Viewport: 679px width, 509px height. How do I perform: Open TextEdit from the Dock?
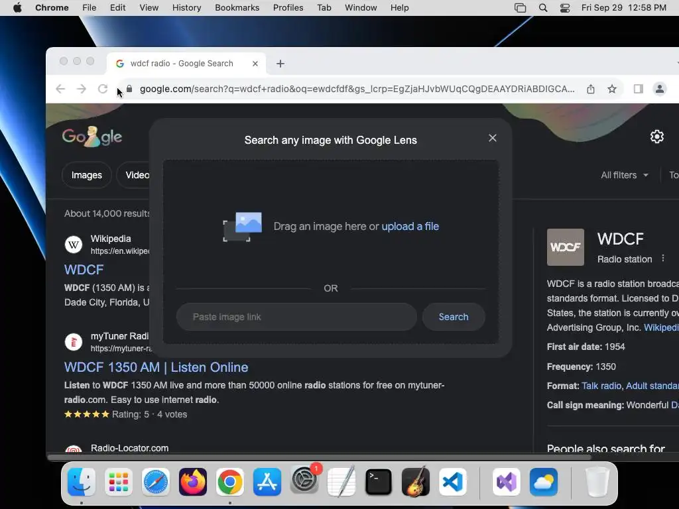click(341, 482)
